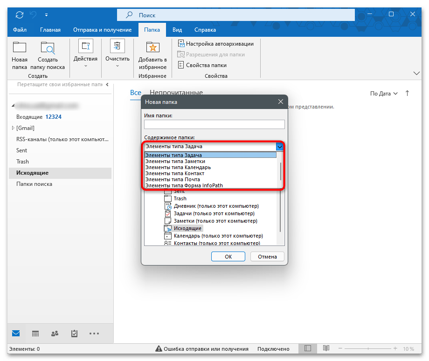Click the Отмена button
429x361 pixels.
pyautogui.click(x=267, y=257)
